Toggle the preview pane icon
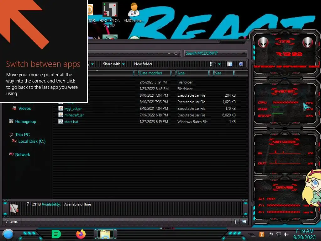The width and height of the screenshot is (321, 241). [x=230, y=64]
